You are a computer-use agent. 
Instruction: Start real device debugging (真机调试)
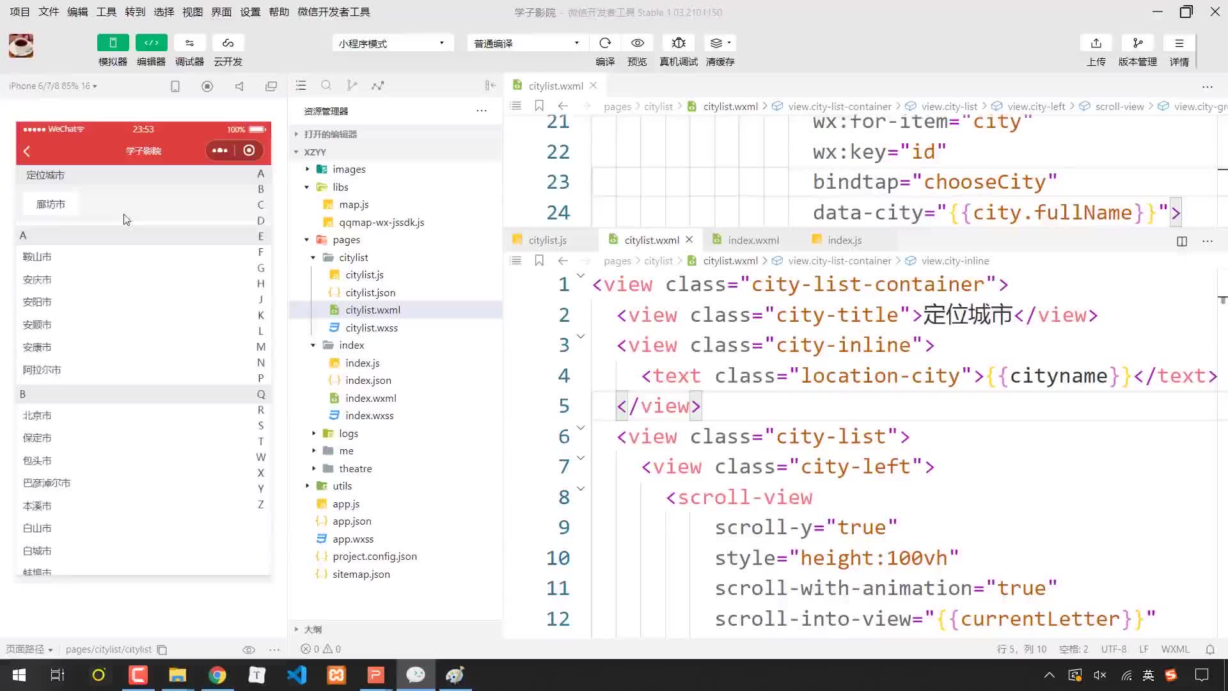679,43
